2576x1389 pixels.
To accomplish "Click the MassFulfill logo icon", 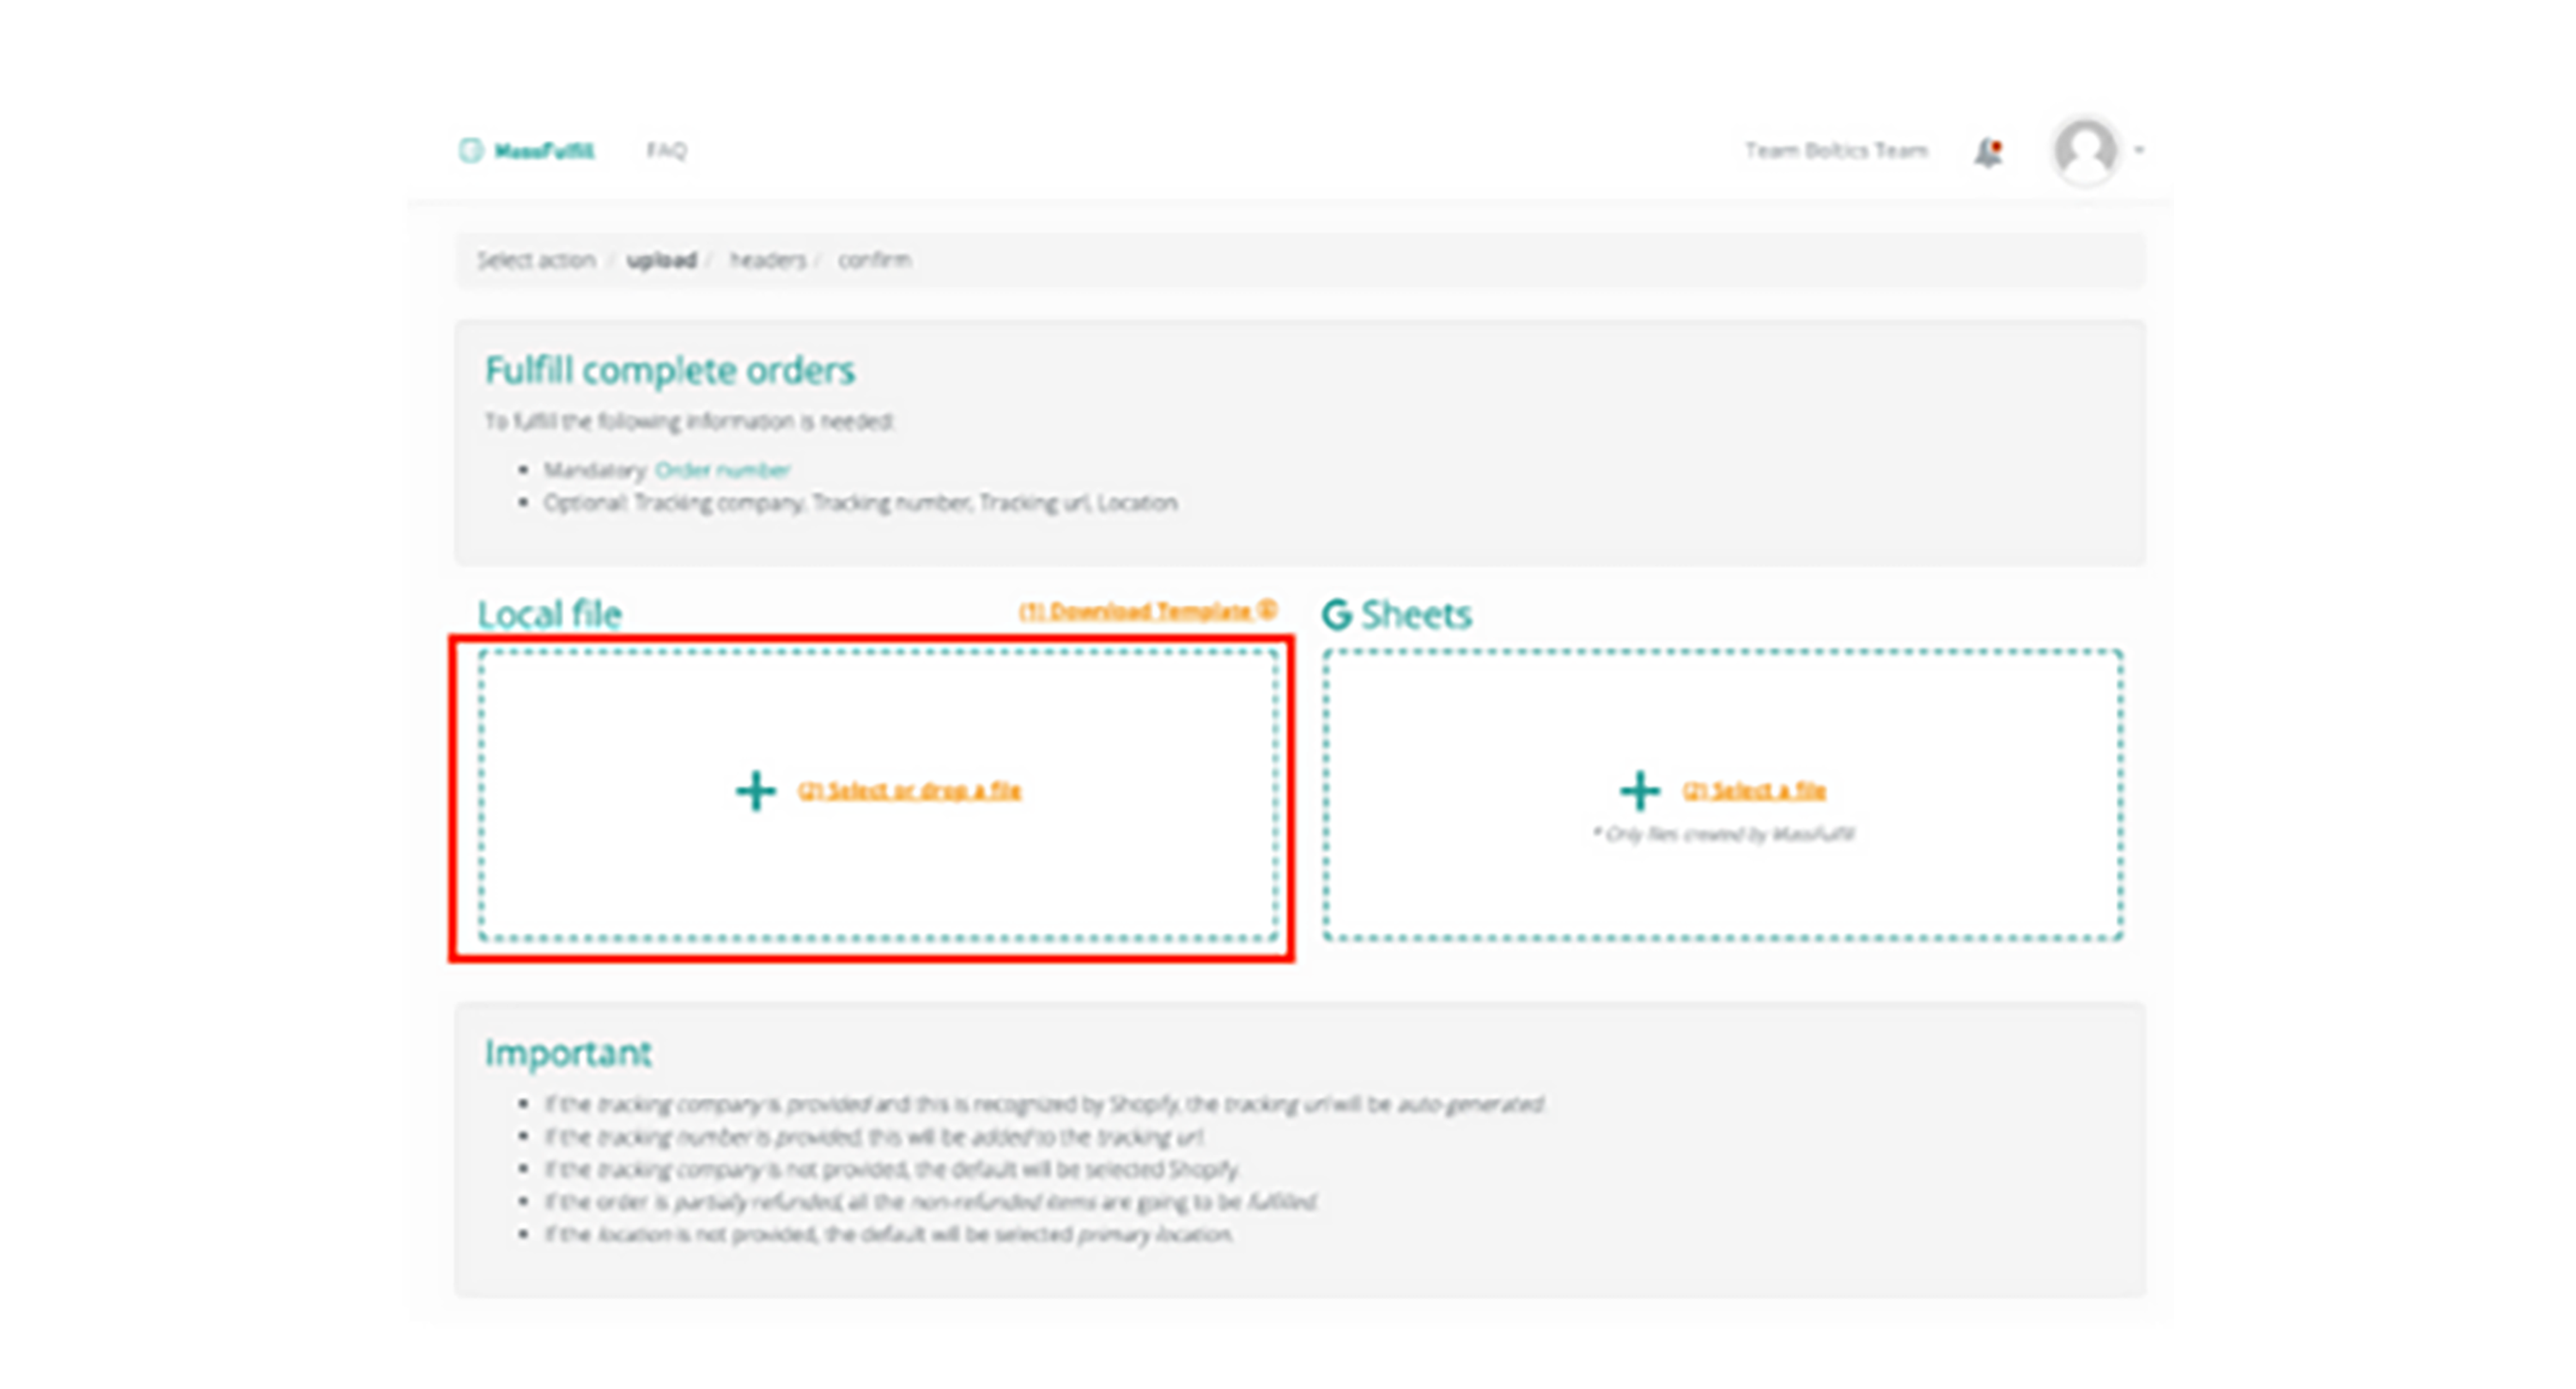I will coord(470,150).
